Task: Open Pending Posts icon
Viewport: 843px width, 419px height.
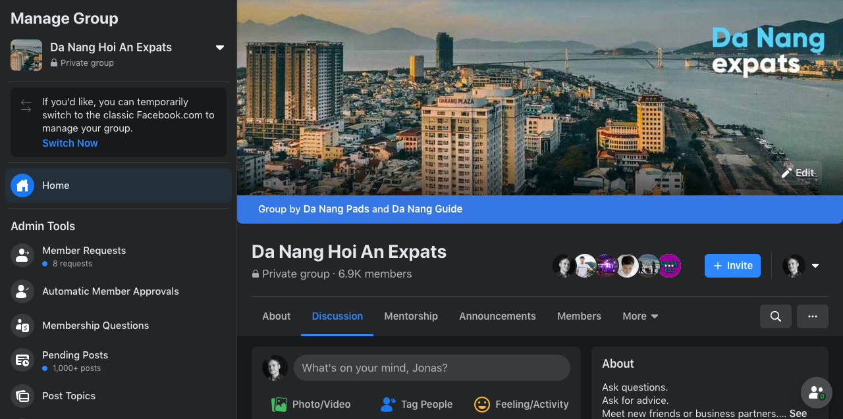Action: click(x=22, y=360)
